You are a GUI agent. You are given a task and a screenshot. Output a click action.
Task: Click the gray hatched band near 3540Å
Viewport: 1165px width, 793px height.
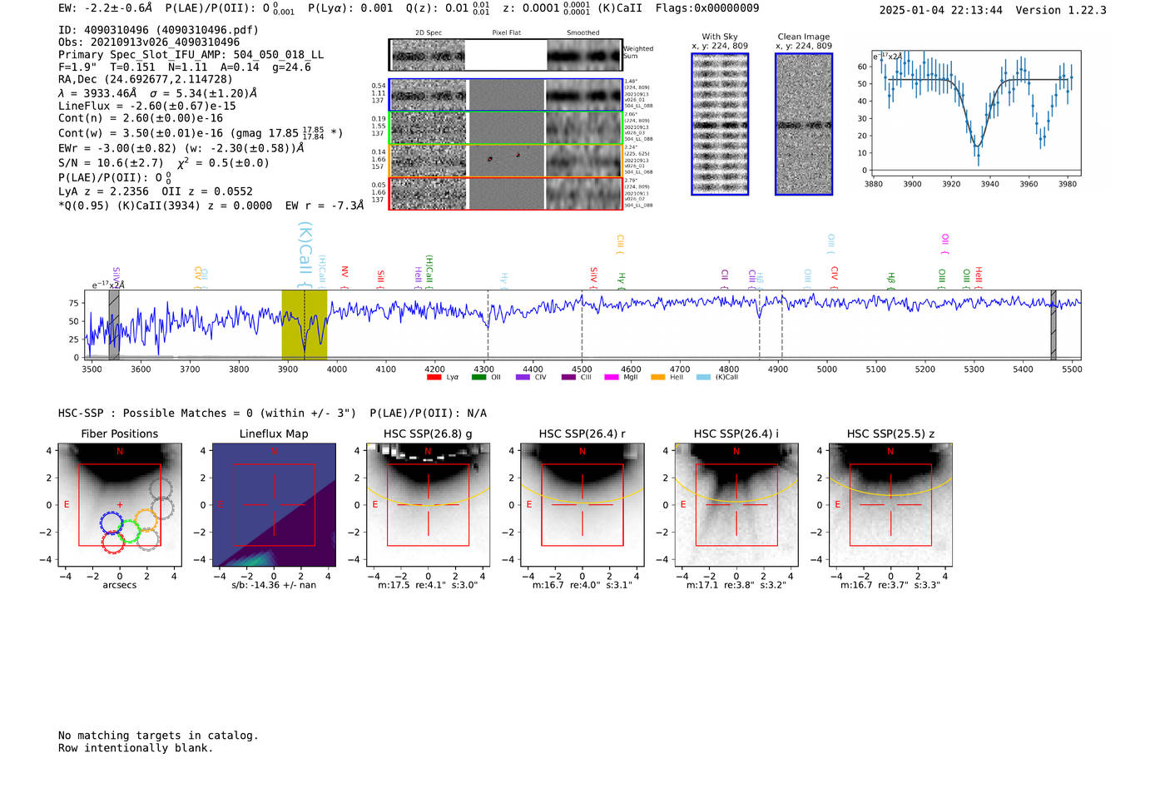click(x=114, y=325)
